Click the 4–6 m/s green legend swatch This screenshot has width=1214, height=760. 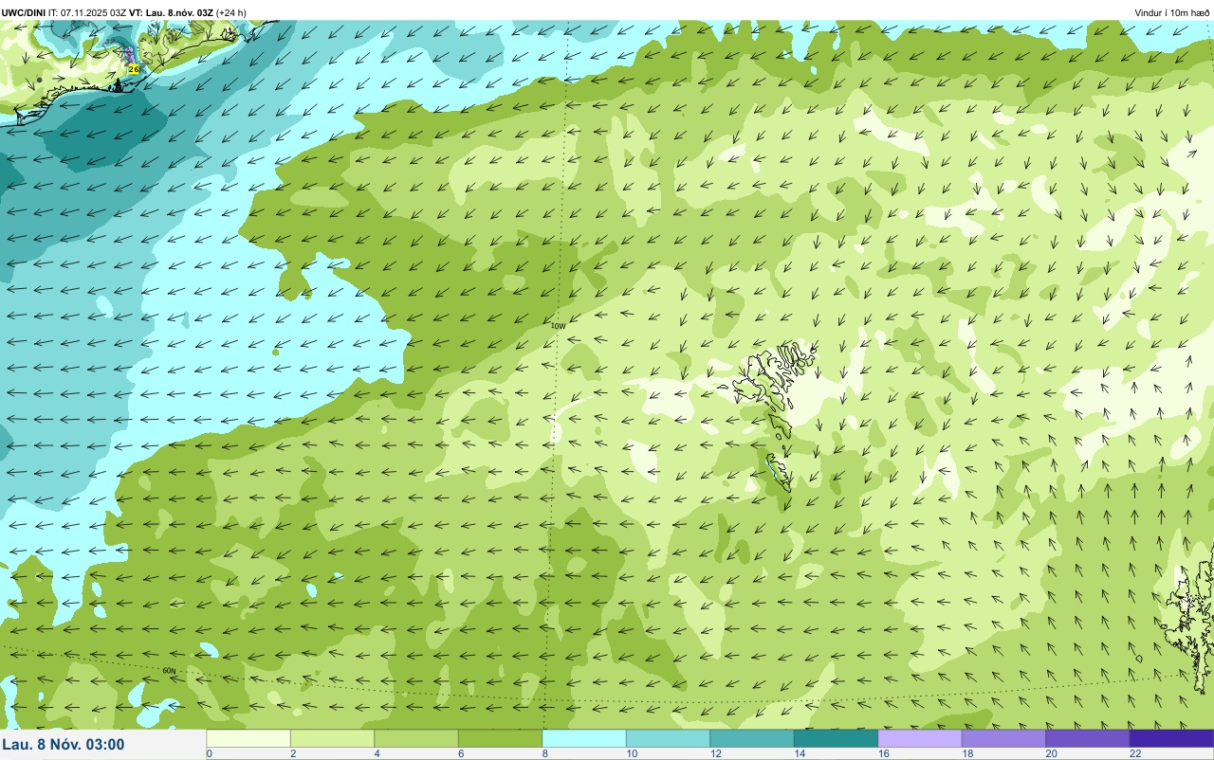416,738
